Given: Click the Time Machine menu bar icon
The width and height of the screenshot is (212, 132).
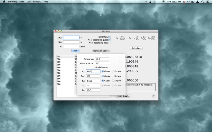Looking at the screenshot, I should coord(154,2).
